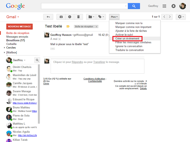The image size is (190, 142).
Task: Open Geoffroy chat status dropdown
Action: click(x=25, y=60)
